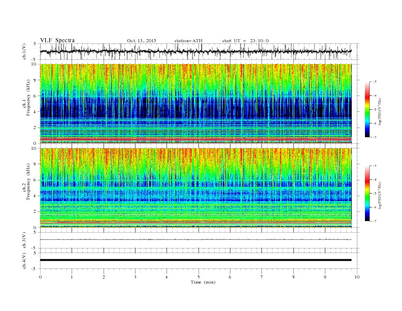Click the flat ch.3 voltage trace
The height and width of the screenshot is (311, 402).
195,239
